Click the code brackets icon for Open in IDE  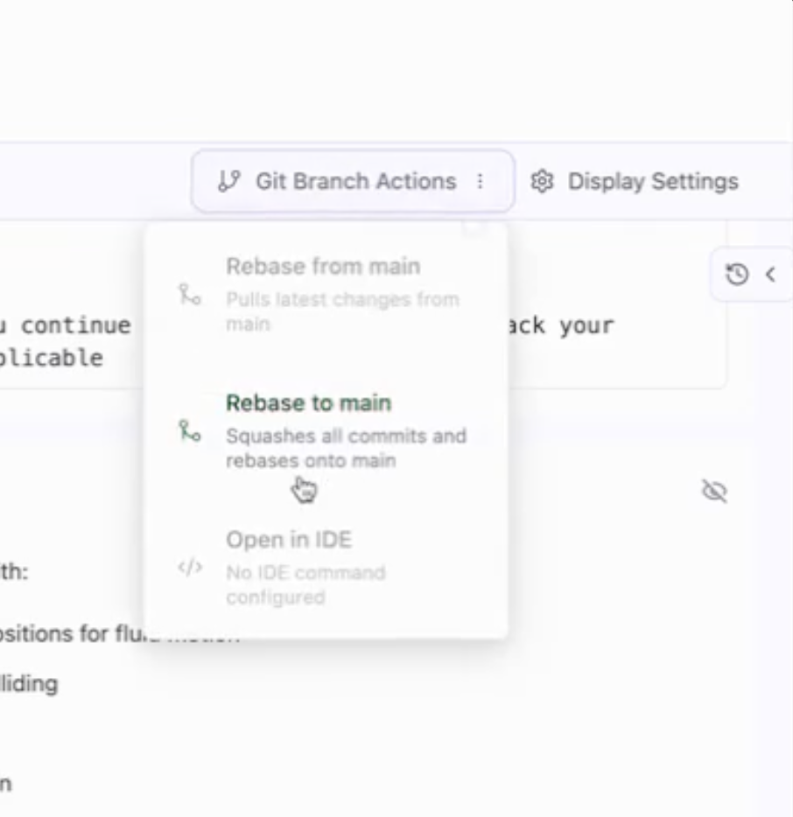coord(190,568)
